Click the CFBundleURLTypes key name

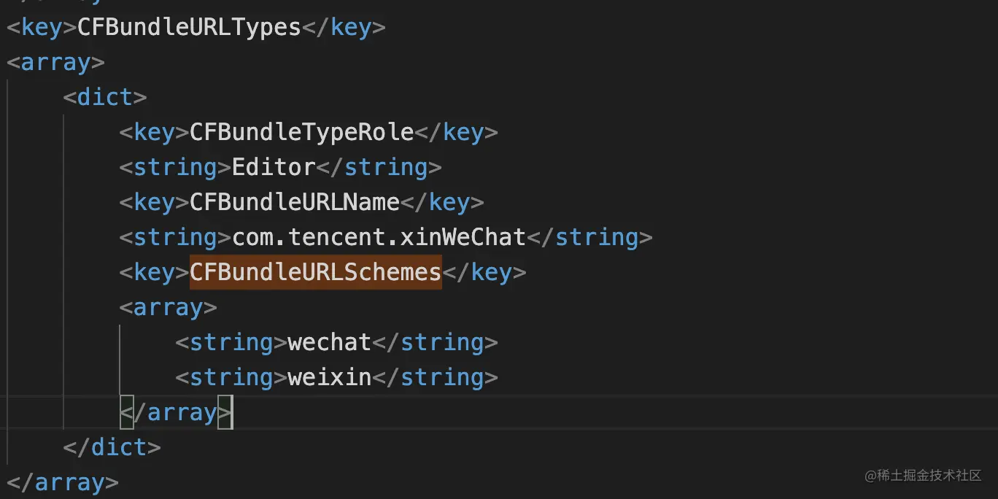(189, 28)
